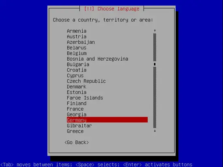Click scrollbar track below the marker
This screenshot has width=223, height=167.
[x=155, y=97]
